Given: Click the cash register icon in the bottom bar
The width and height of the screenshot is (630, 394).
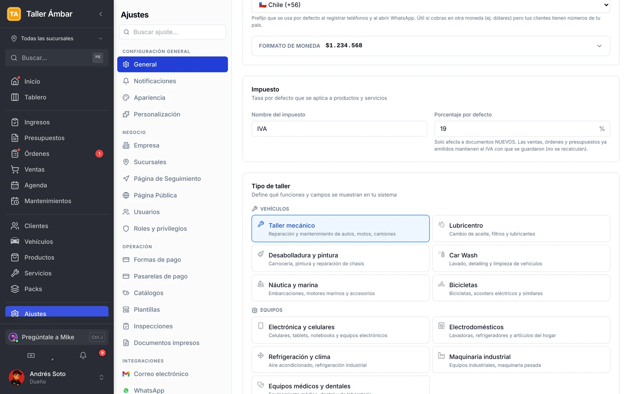Looking at the screenshot, I should [31, 355].
